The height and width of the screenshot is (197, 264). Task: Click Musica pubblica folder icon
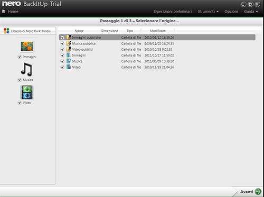[69, 43]
